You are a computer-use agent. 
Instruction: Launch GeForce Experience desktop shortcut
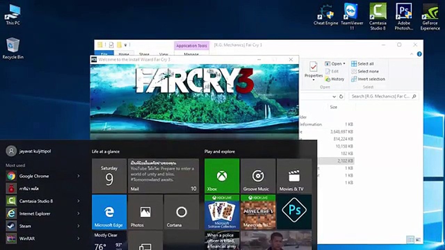(430, 16)
